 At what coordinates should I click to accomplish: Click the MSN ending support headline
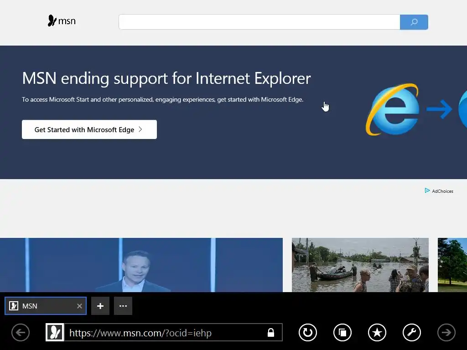(166, 78)
